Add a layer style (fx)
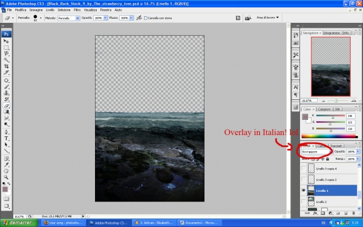Image resolution: width=363 pixels, height=227 pixels. (x=315, y=213)
